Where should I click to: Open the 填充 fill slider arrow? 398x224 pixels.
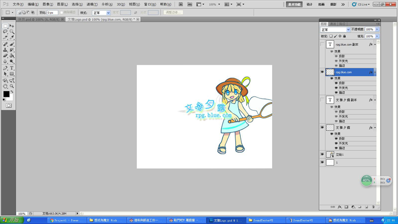click(377, 36)
